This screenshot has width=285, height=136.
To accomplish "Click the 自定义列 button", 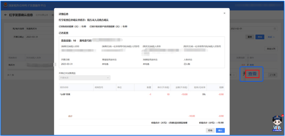I will (x=271, y=49).
